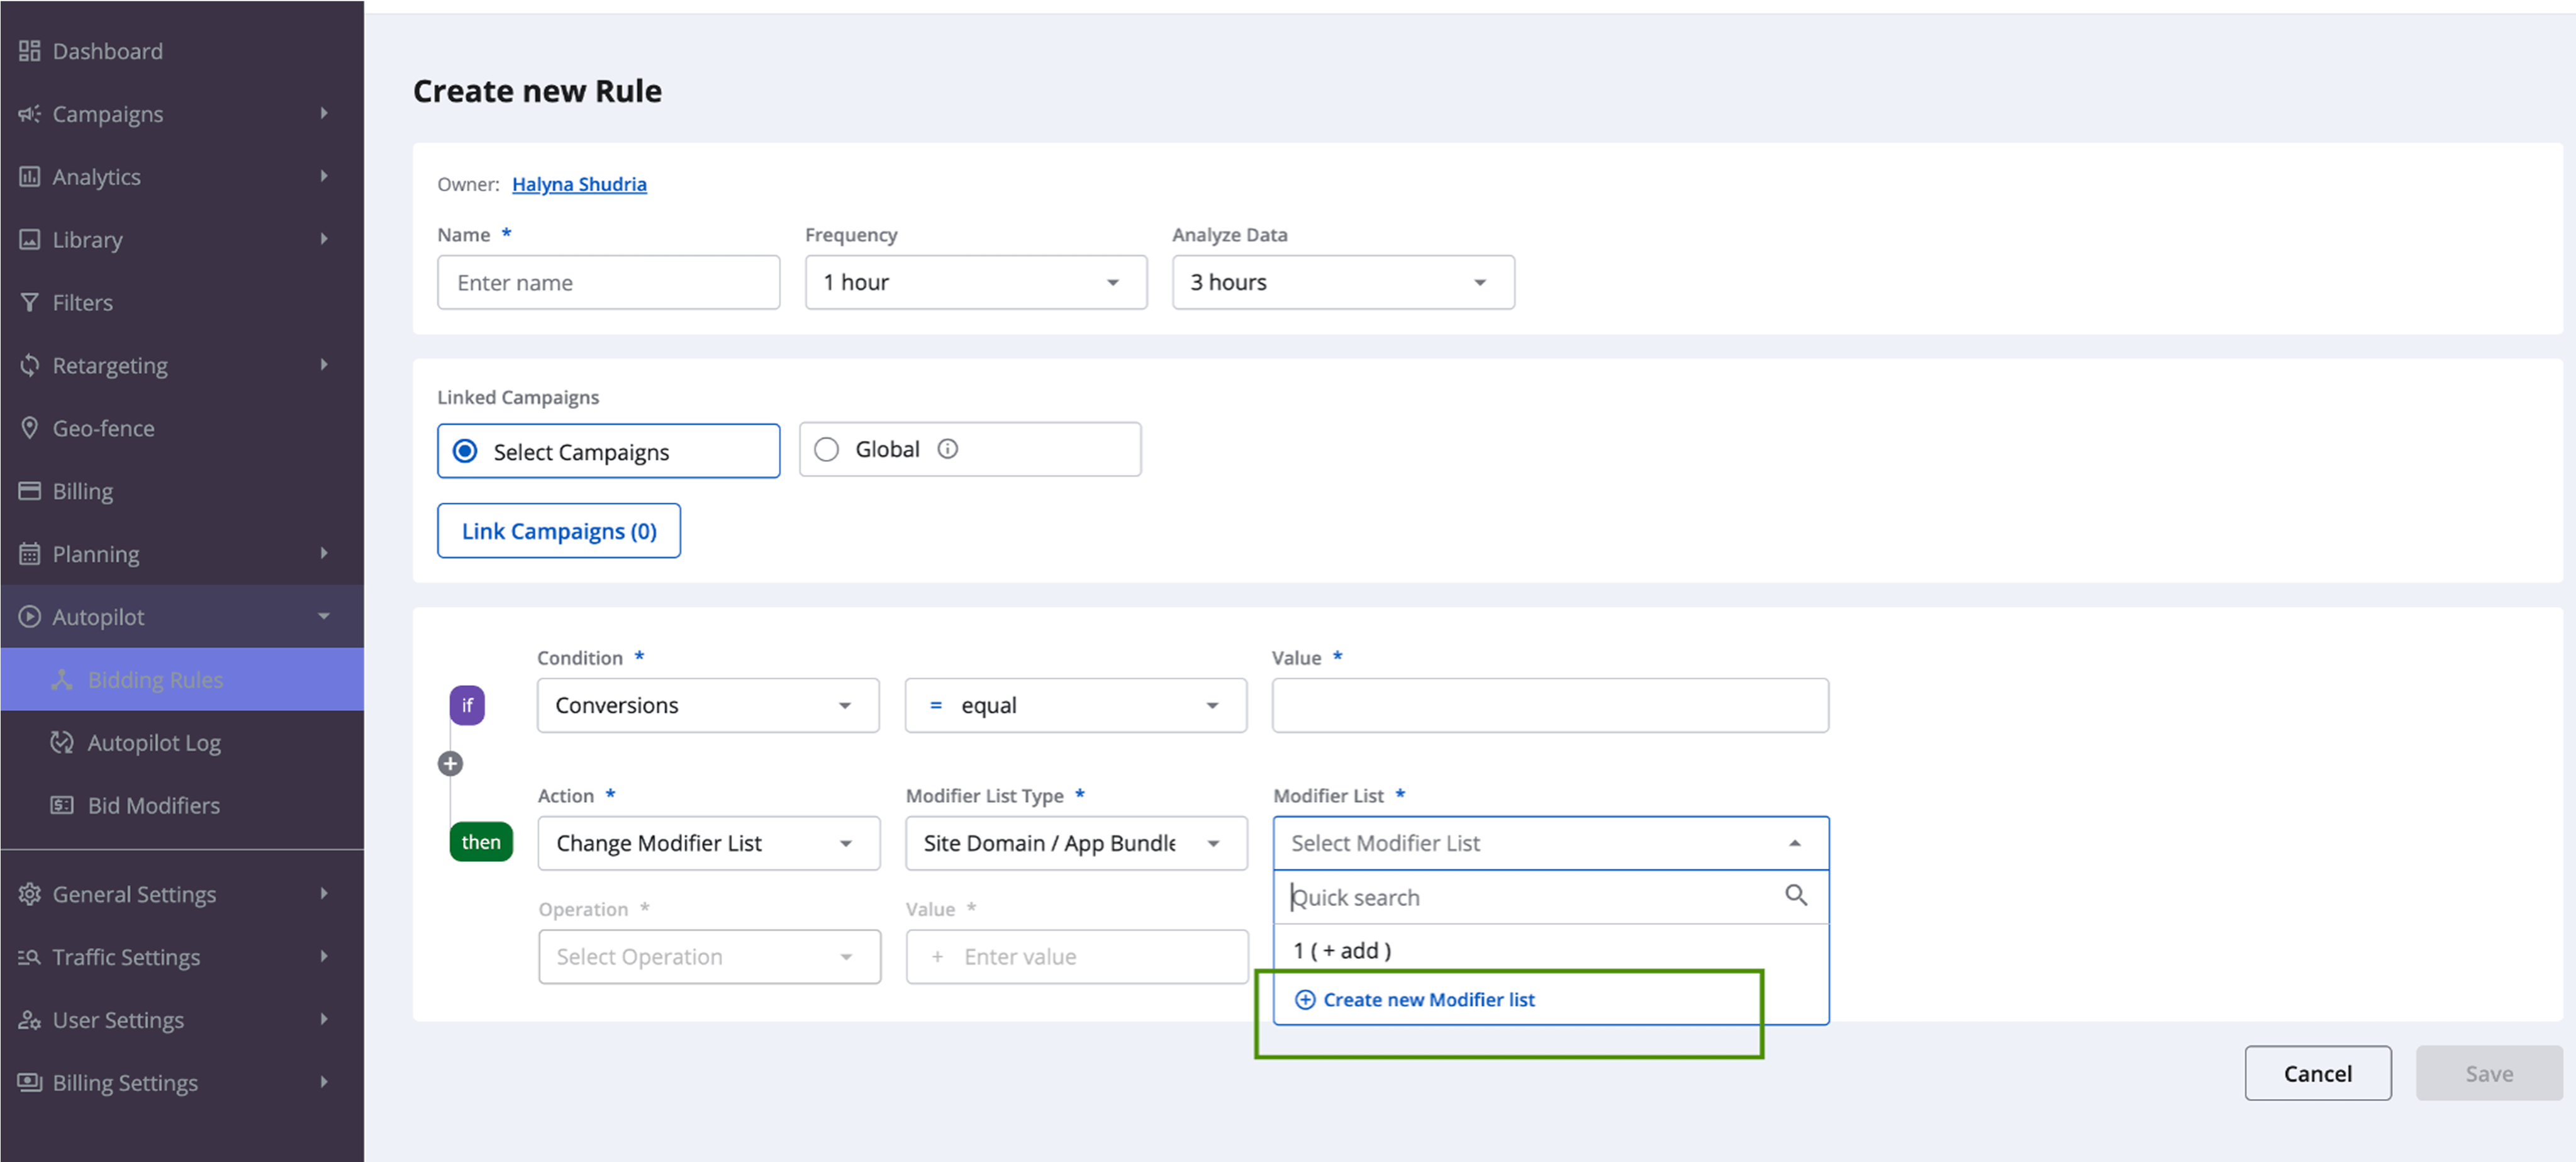Image resolution: width=2576 pixels, height=1162 pixels.
Task: Open the Analyze Data '3 hours' dropdown
Action: (x=1343, y=282)
